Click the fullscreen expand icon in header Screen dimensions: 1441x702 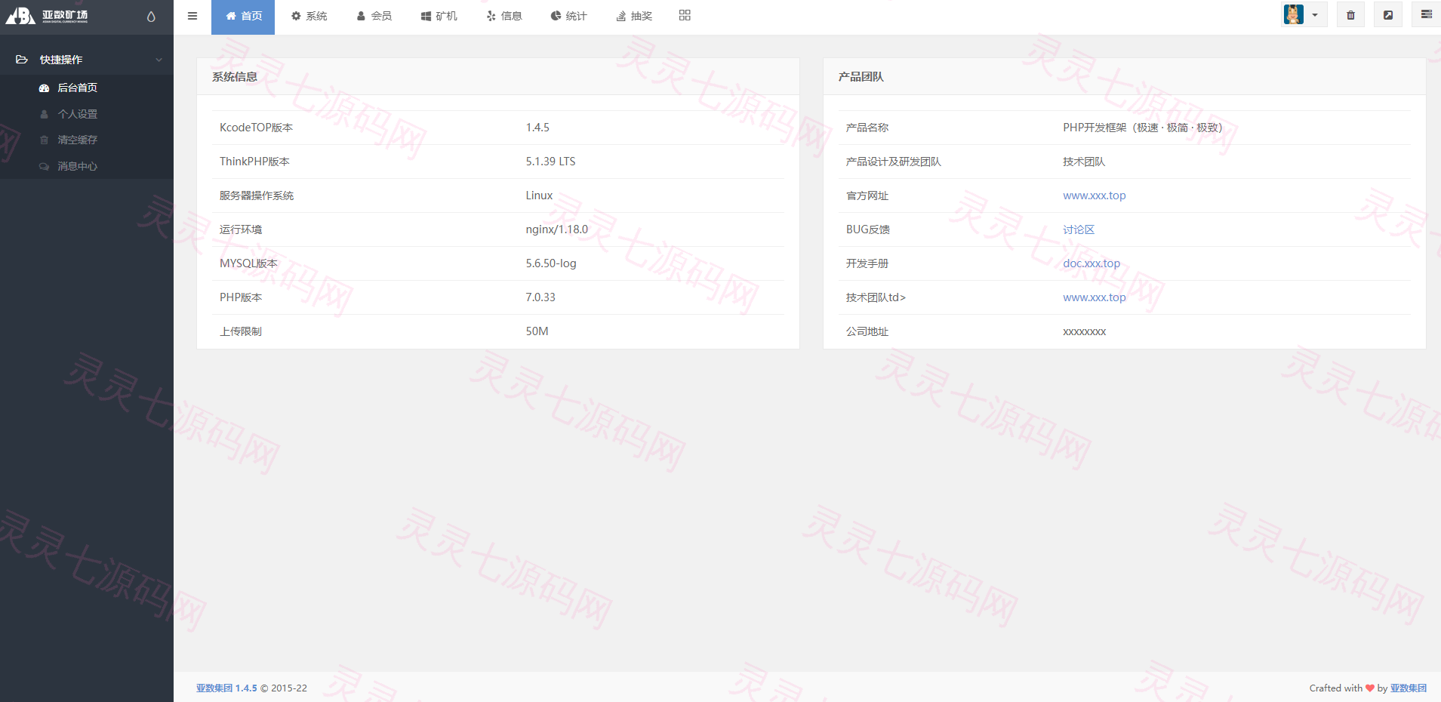tap(1387, 15)
